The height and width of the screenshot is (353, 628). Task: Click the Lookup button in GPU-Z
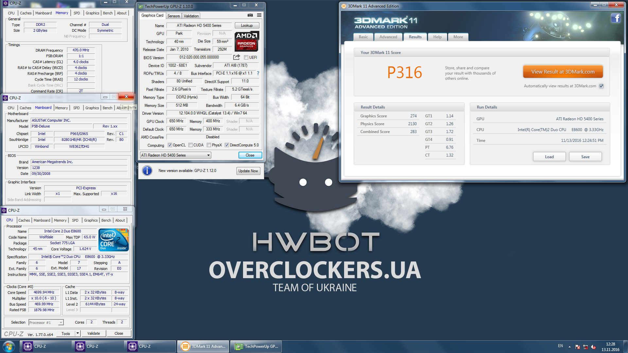click(247, 25)
